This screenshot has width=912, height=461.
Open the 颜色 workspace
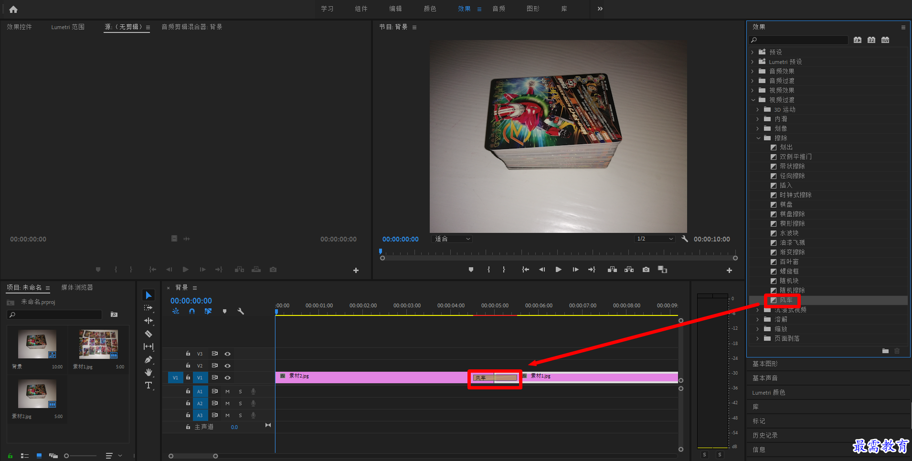tap(430, 9)
